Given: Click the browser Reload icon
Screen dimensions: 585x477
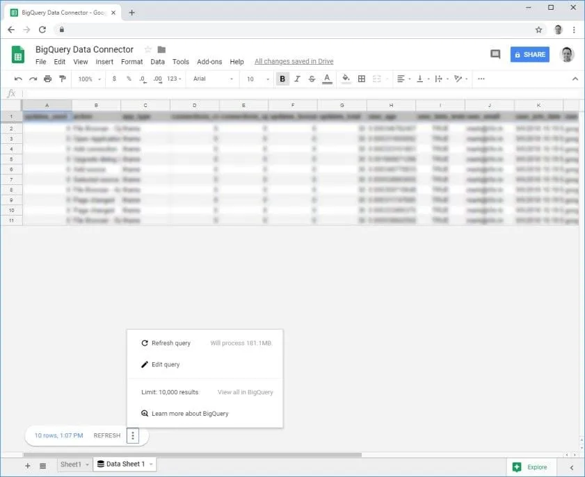Looking at the screenshot, I should [x=42, y=29].
